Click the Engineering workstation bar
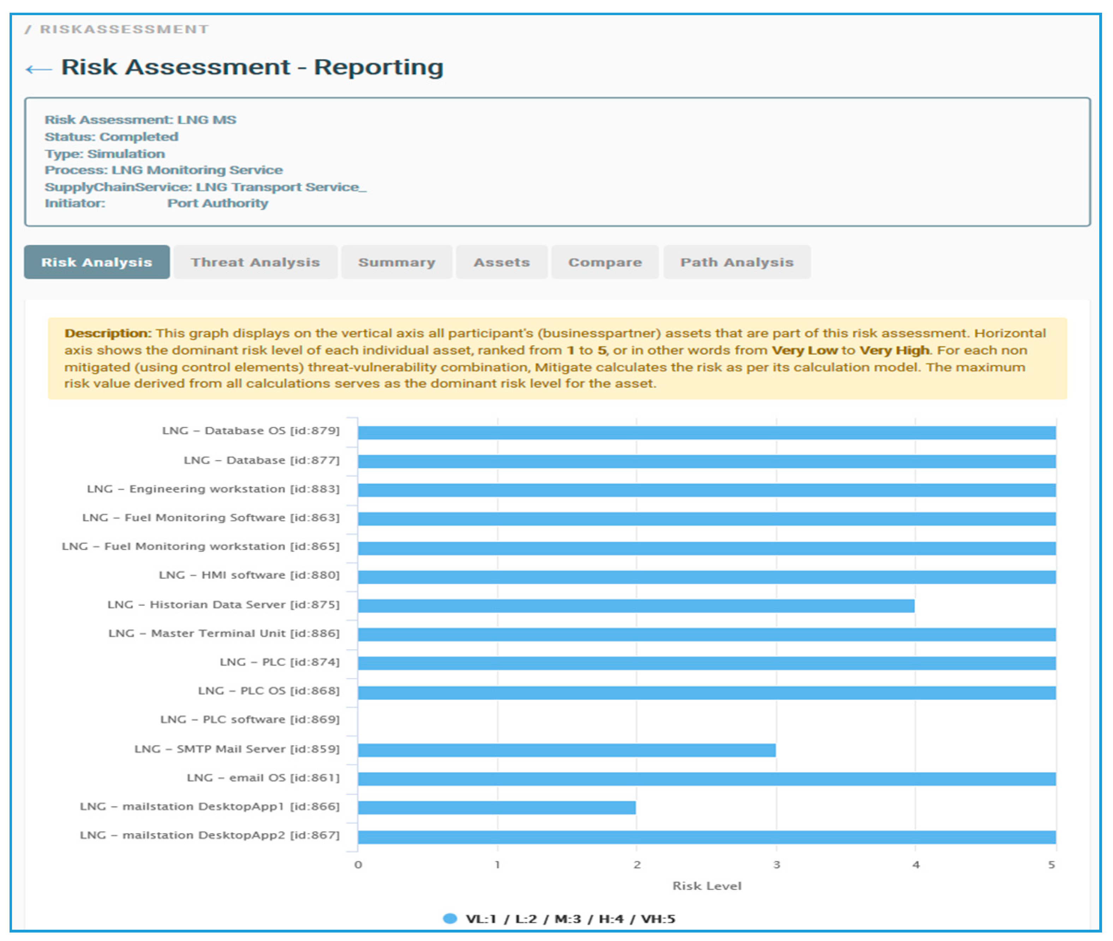 (706, 490)
